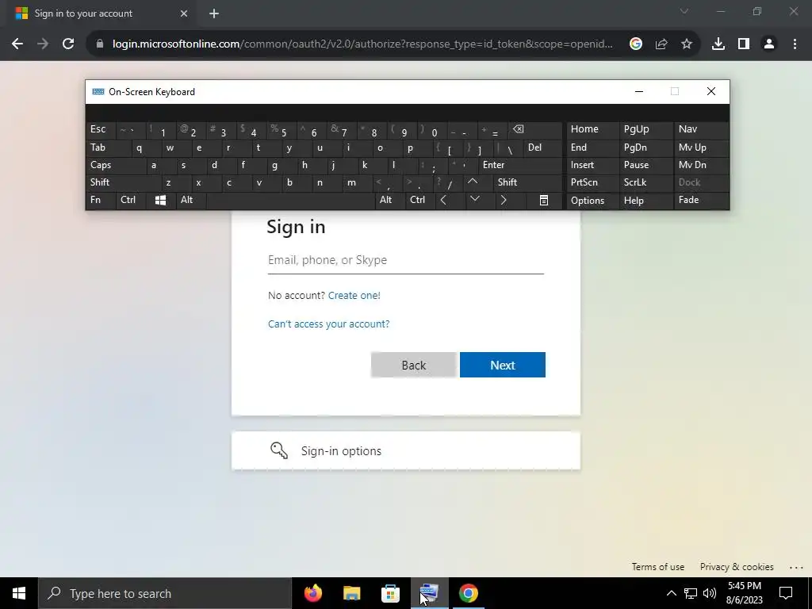Open Chrome downloads
Viewport: 812px width, 609px height.
[x=718, y=44]
